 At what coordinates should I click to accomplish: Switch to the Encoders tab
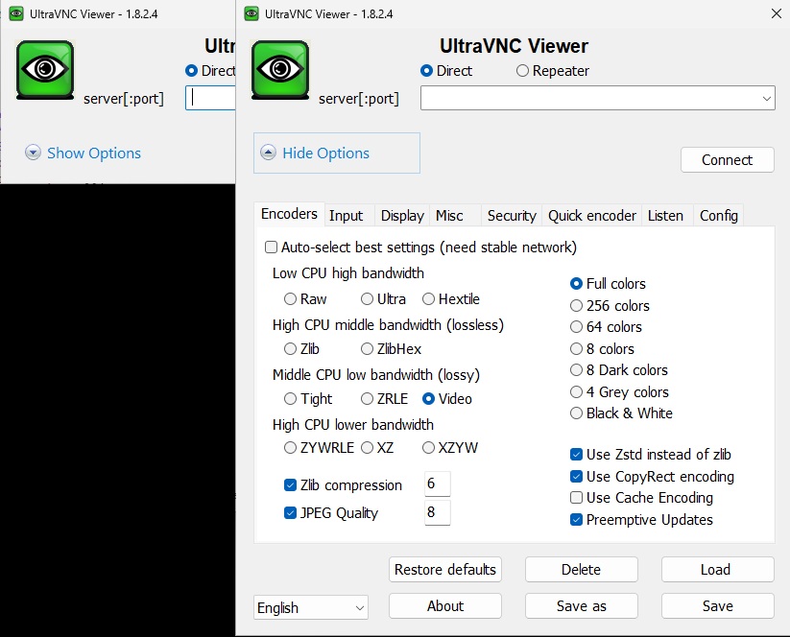click(x=289, y=214)
